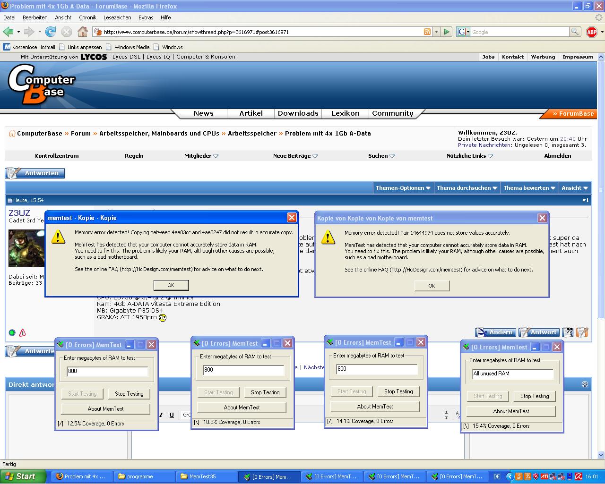Open the Extras menu
Viewport: 605px width, 484px height.
[x=146, y=17]
